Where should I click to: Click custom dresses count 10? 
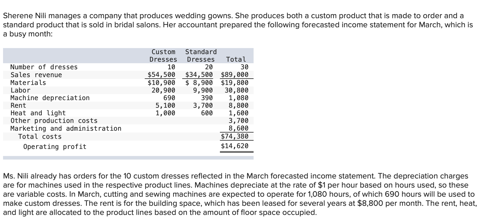[171, 67]
